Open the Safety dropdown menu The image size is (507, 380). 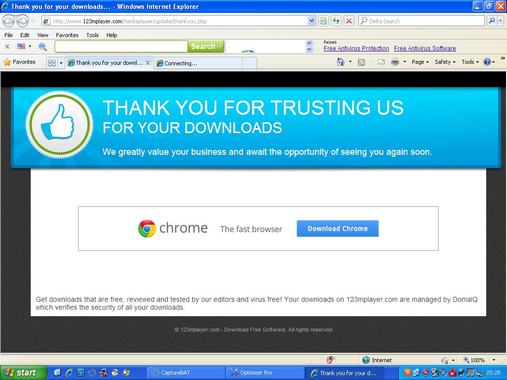[x=445, y=62]
